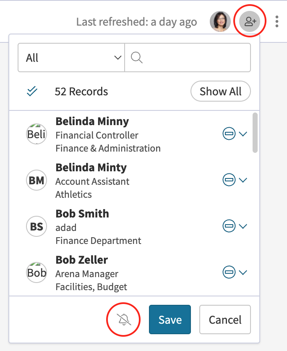Click the search input field
Screen dimensions: 287x351
coord(188,58)
